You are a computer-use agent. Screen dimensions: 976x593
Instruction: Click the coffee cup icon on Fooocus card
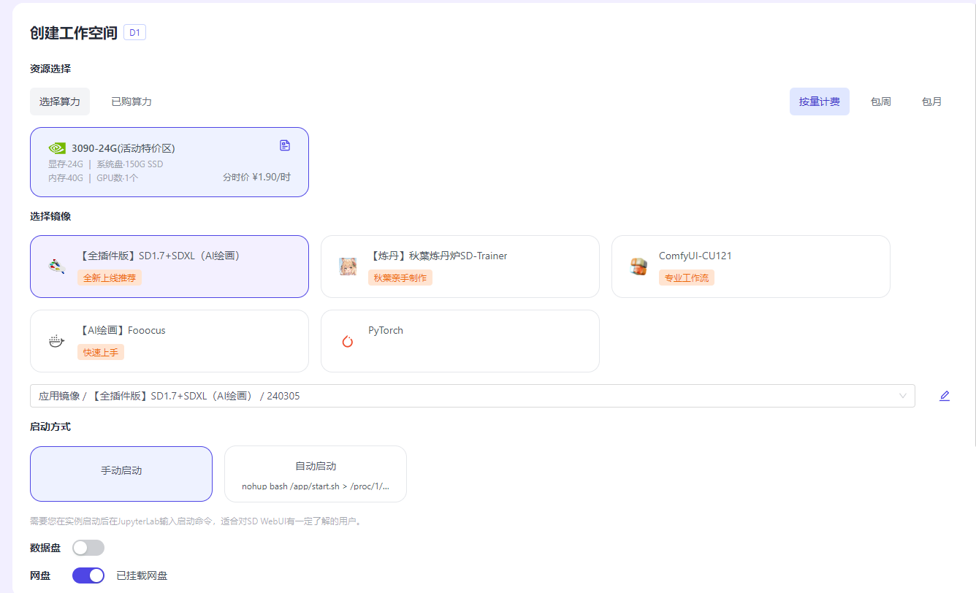point(56,340)
